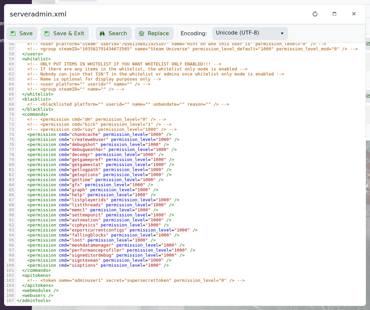Click the cmd="say" commented permission line
Screen dimensions: 370x310
102,129
